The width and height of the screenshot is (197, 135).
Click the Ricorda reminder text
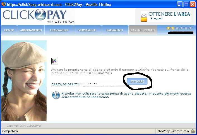126,95
